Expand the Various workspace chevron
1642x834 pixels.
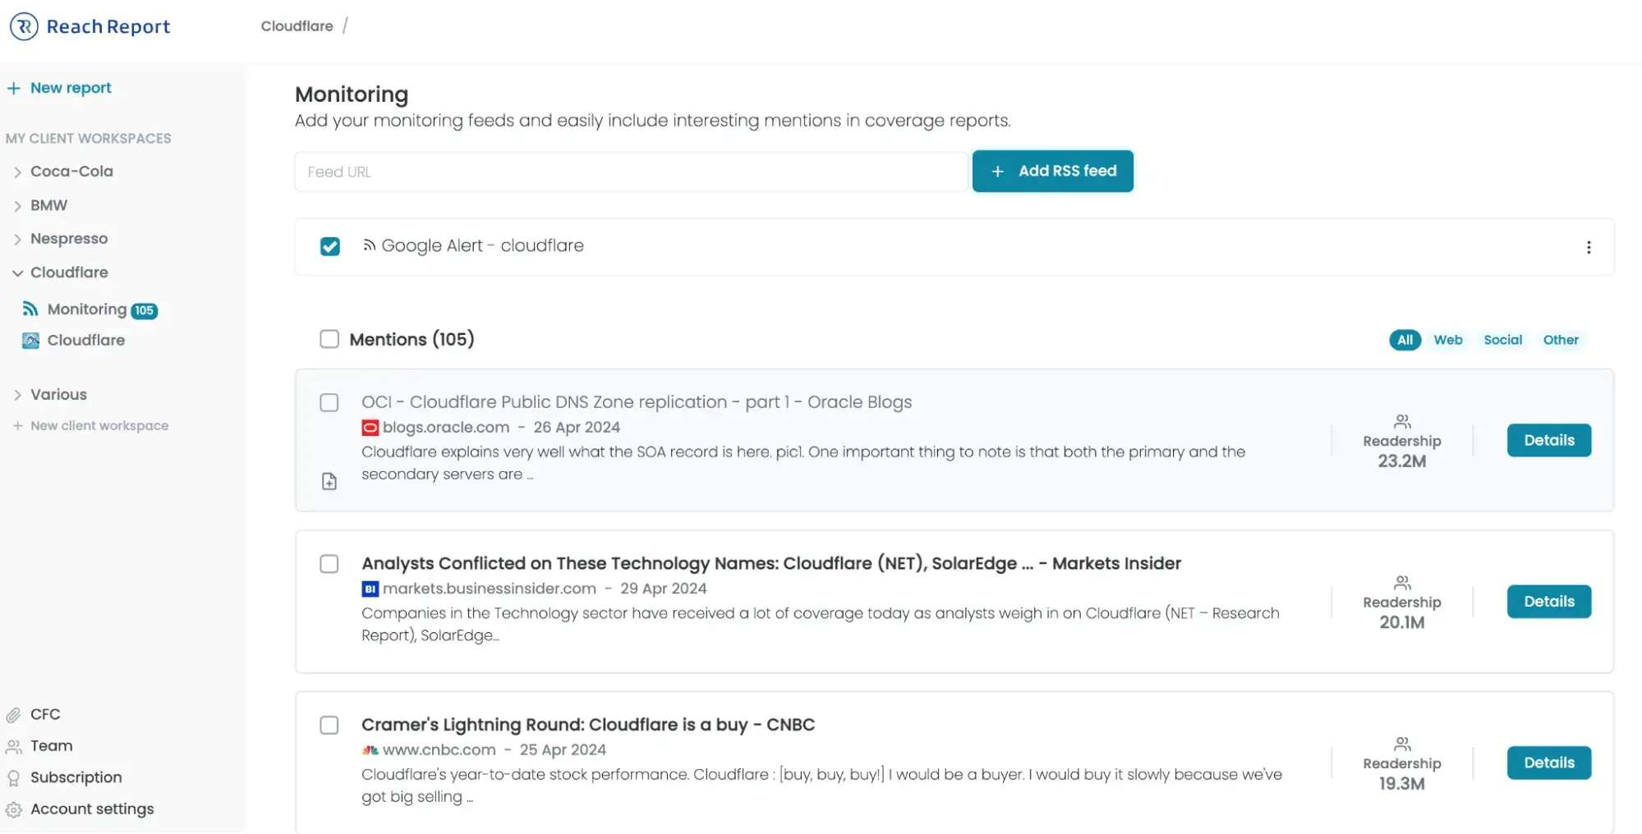coord(17,396)
